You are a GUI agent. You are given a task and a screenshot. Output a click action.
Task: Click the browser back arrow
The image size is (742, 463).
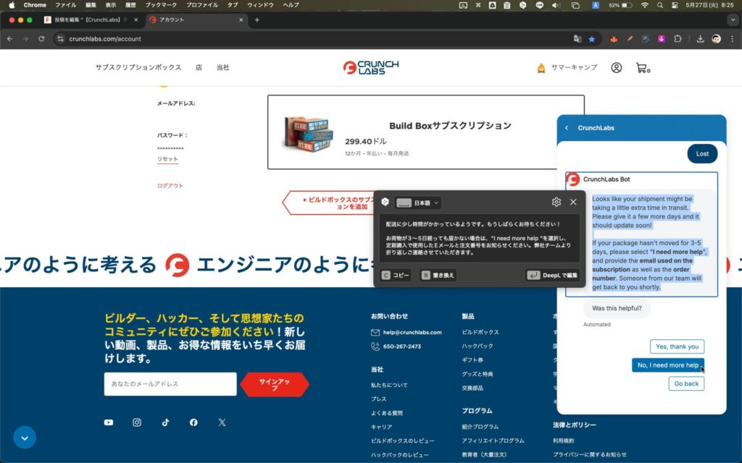click(x=10, y=39)
